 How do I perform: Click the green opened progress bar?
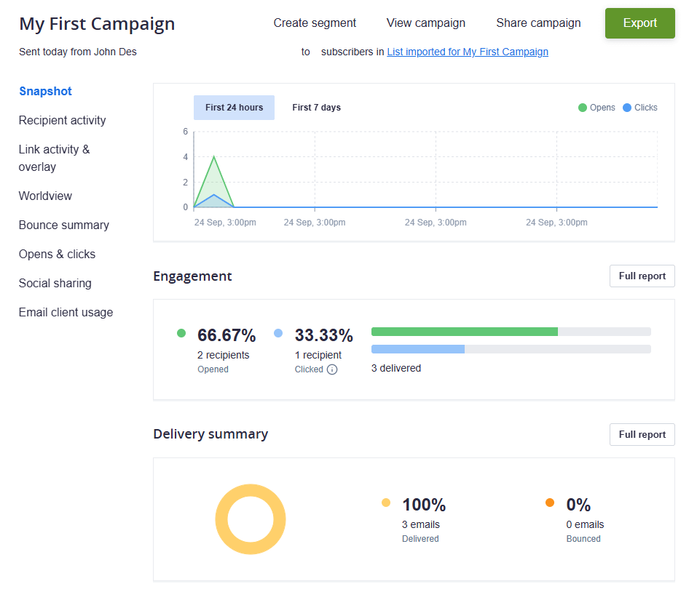coord(465,332)
